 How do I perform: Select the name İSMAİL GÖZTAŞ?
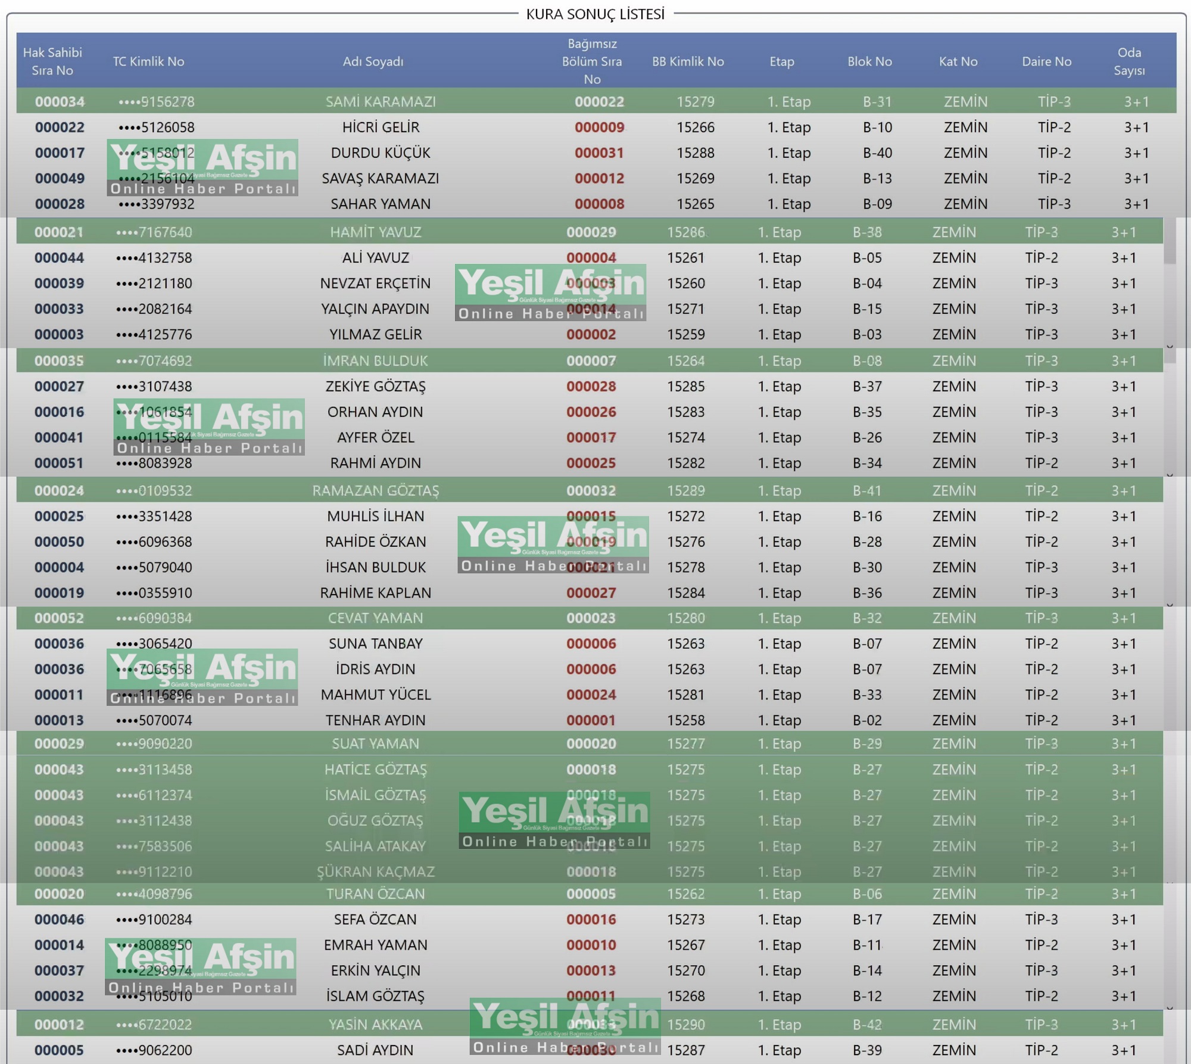(375, 795)
